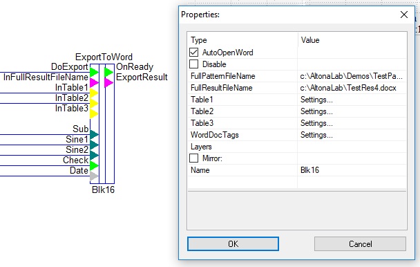Click the InTable2 pin label
The image size is (420, 267).
[72, 98]
